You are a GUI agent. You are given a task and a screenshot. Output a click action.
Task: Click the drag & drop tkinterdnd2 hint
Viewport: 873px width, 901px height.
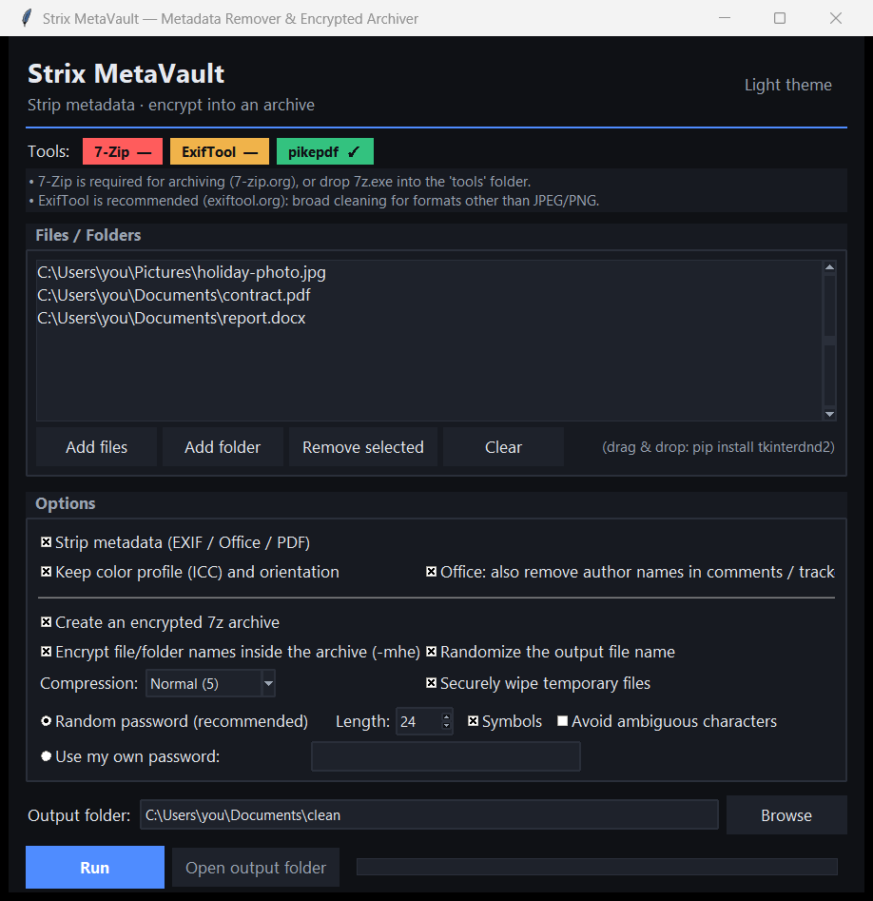pyautogui.click(x=718, y=447)
